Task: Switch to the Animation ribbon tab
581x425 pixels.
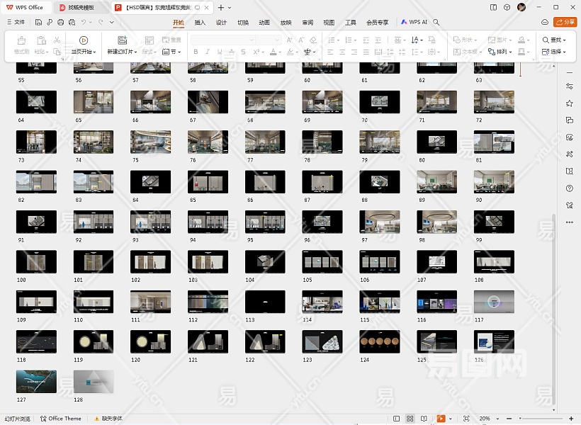Action: click(264, 22)
